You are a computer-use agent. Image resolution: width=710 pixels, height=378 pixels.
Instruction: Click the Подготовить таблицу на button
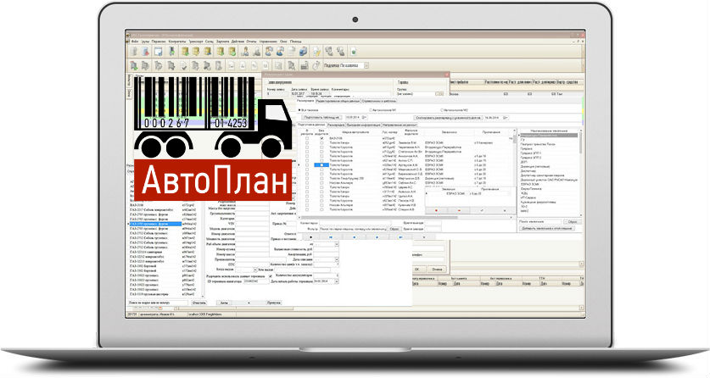(322, 118)
